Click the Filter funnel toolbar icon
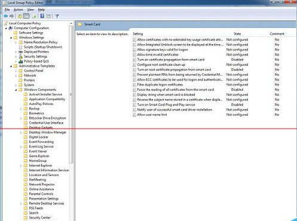This screenshot has width=297, height=221. point(57,16)
